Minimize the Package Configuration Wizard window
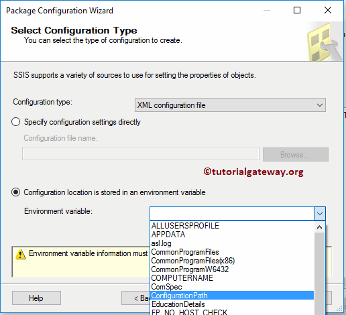This screenshot has height=315, width=346. 267,10
